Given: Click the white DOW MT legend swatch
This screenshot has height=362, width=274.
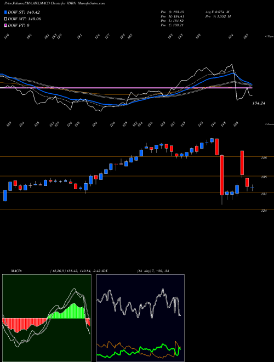Looking at the screenshot, I should pos(5,19).
